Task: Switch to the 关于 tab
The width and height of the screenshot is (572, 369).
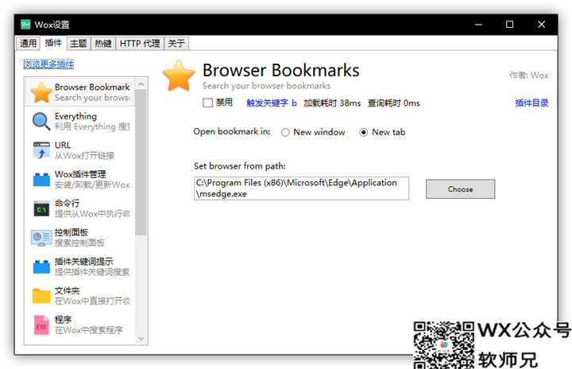Action: click(x=176, y=44)
